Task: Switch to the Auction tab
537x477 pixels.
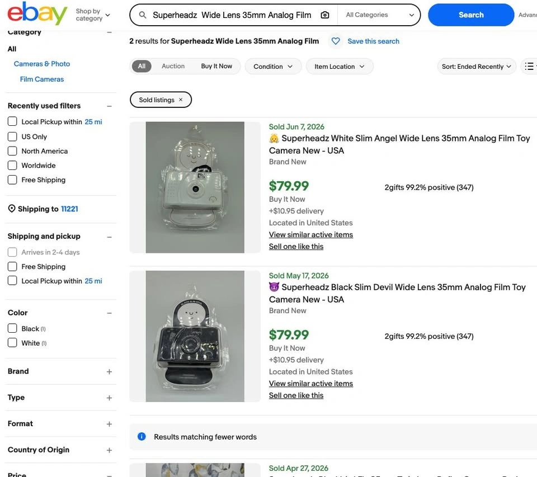Action: click(x=173, y=66)
